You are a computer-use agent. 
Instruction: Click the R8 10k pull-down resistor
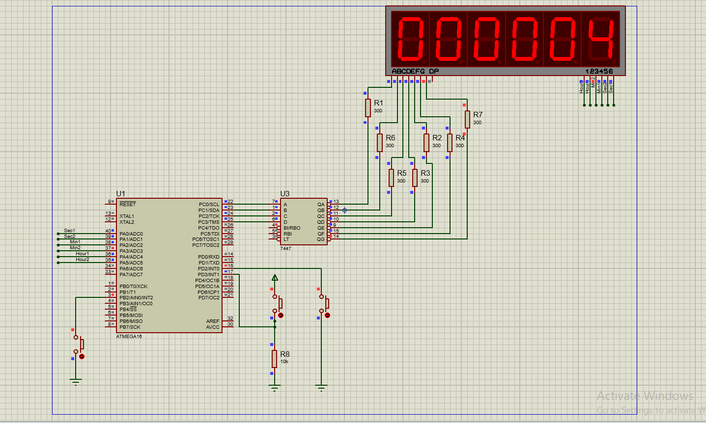(x=275, y=359)
